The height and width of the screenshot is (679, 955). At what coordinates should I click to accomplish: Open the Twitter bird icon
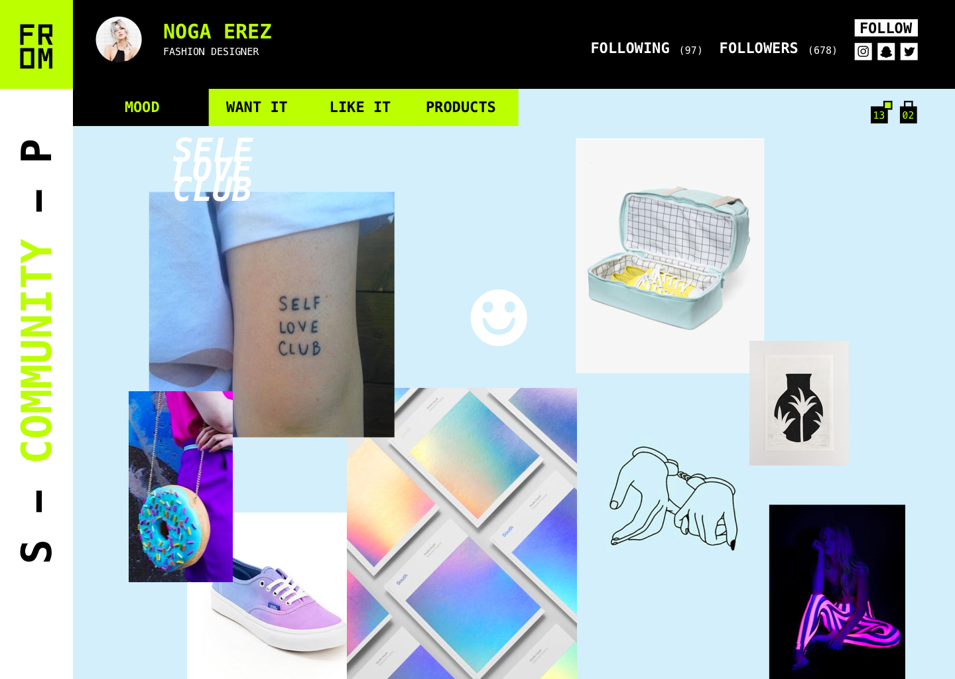(x=909, y=52)
